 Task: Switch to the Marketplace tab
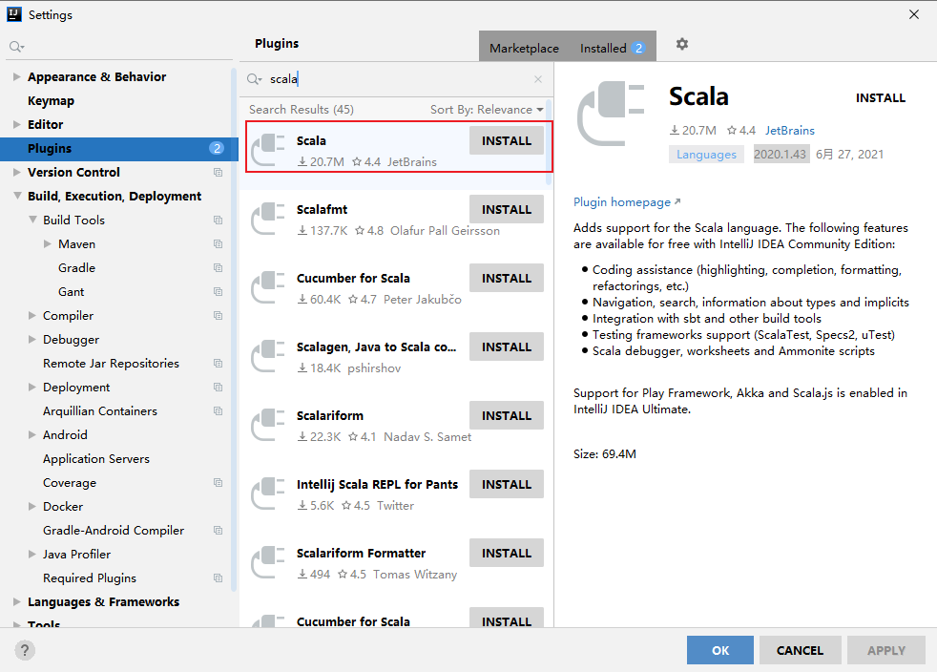(524, 48)
